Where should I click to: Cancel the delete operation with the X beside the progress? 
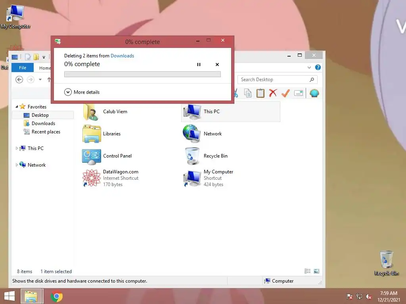(x=217, y=65)
